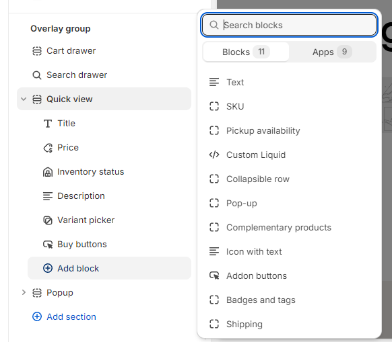The width and height of the screenshot is (392, 342).
Task: Click the Apps count badge 9
Action: 344,52
